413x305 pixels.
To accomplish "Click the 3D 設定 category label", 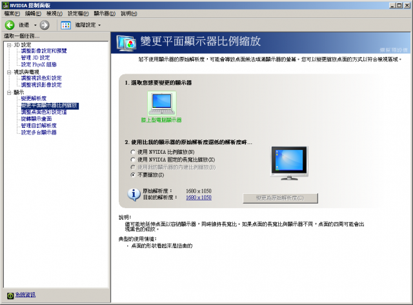I will pos(23,45).
